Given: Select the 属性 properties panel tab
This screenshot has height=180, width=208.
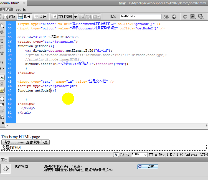Looking at the screenshot, I should (x=4, y=160).
